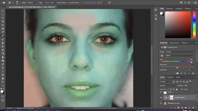Create a new group folder icon

coord(186,108)
